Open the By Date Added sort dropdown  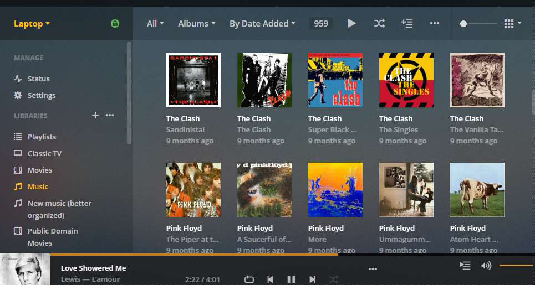tap(262, 23)
